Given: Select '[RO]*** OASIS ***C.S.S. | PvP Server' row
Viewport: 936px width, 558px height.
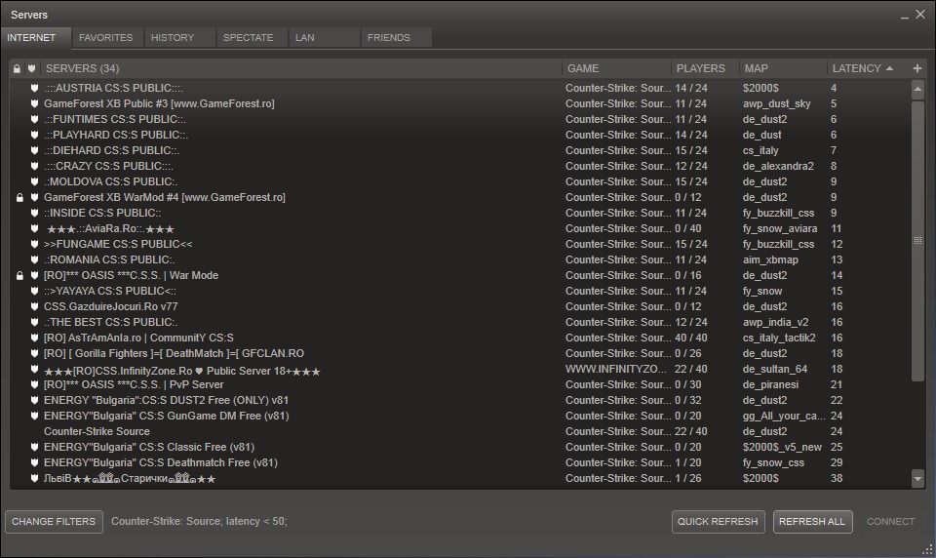Looking at the screenshot, I should pos(461,384).
